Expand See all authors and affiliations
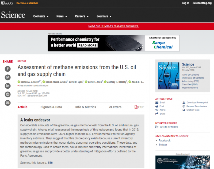Screen dimensions: 214x169 tap(33, 85)
